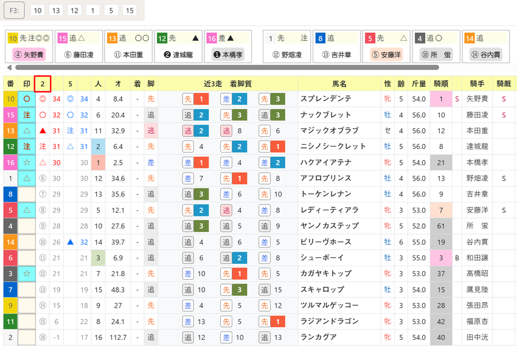This screenshot has width=517, height=346.
Task: Sort by the 騎順 column header
Action: (441, 84)
